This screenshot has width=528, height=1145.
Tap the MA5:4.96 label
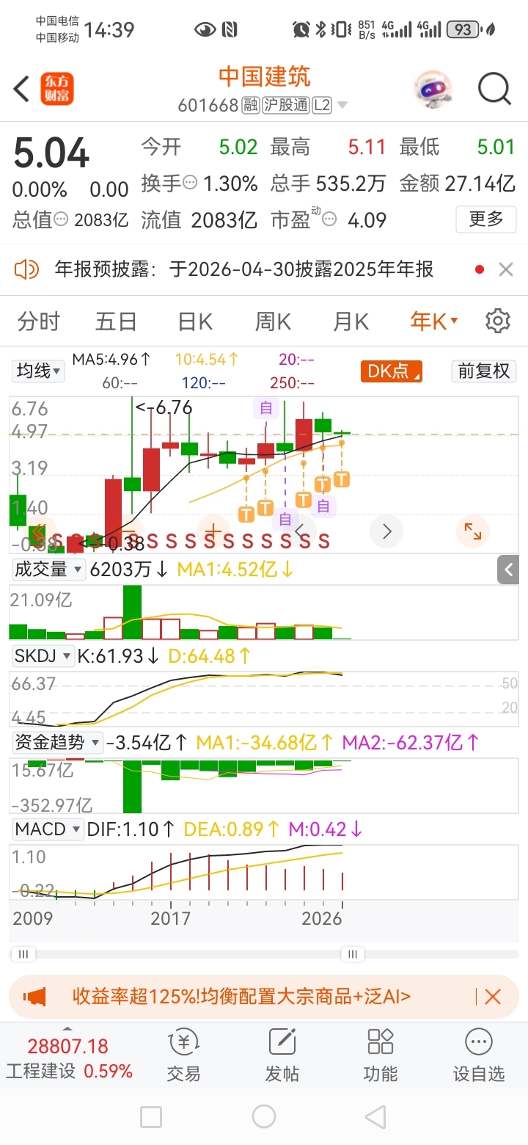111,360
